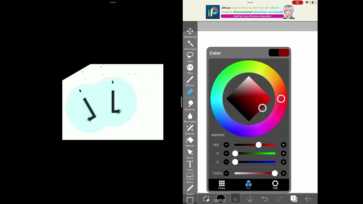Click the canvas square icon below Gotero
The image size is (363, 204).
[x=190, y=200]
